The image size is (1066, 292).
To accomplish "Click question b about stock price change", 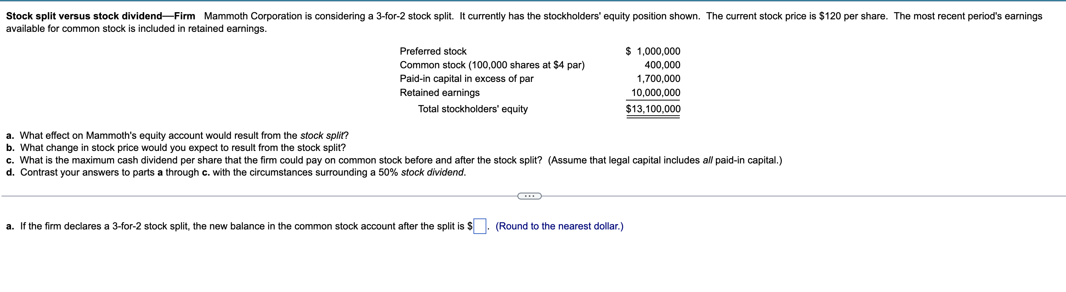I will [x=176, y=148].
